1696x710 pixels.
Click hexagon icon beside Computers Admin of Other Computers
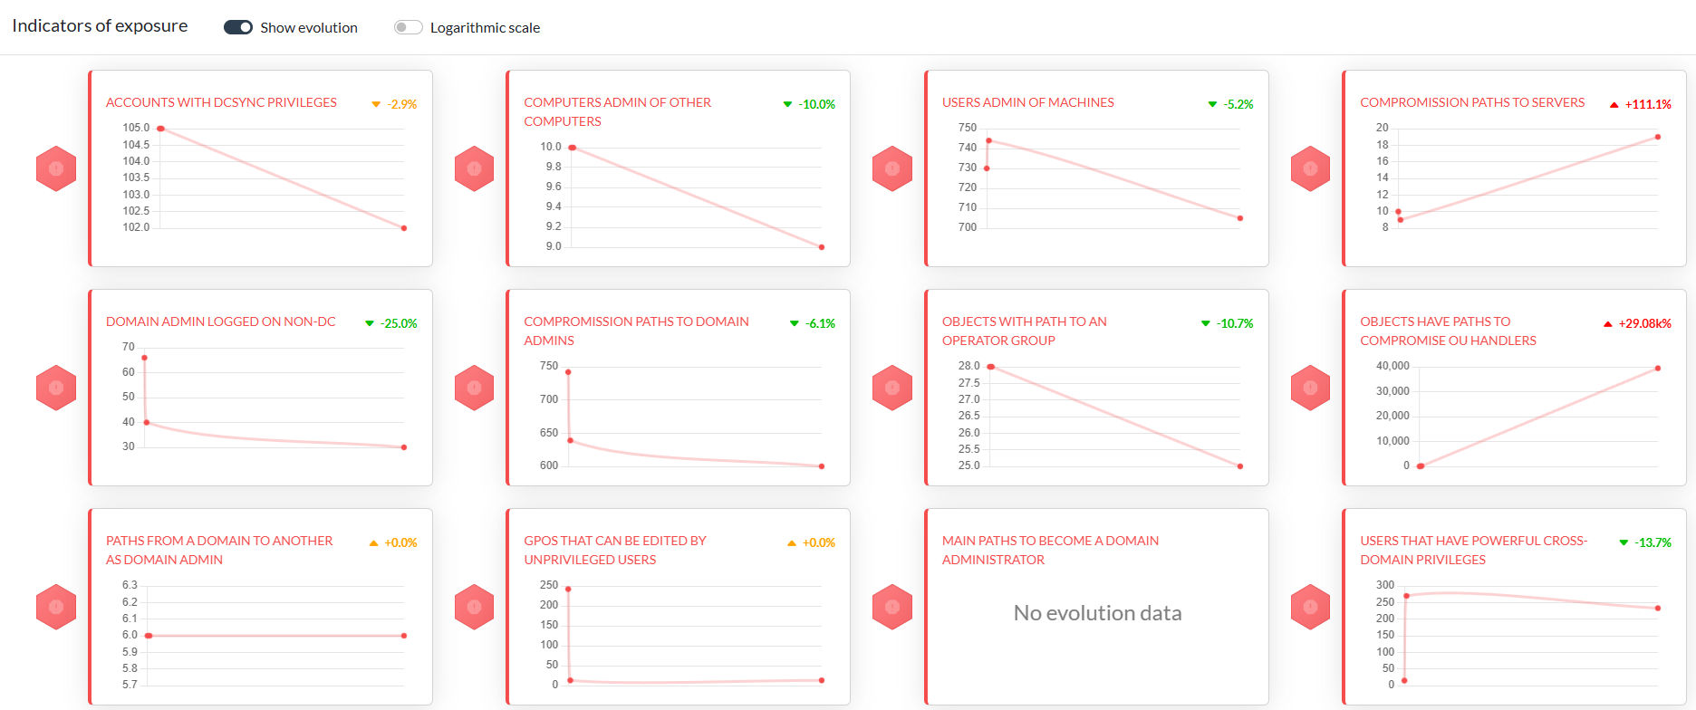(x=474, y=168)
